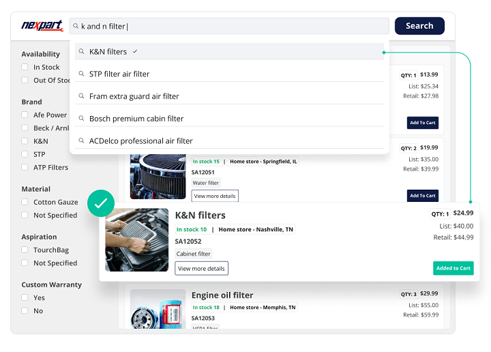
Task: Enable the In Stock availability checkbox
Action: click(x=25, y=68)
